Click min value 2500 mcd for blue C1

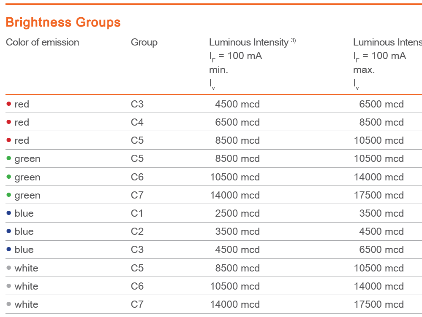point(237,213)
